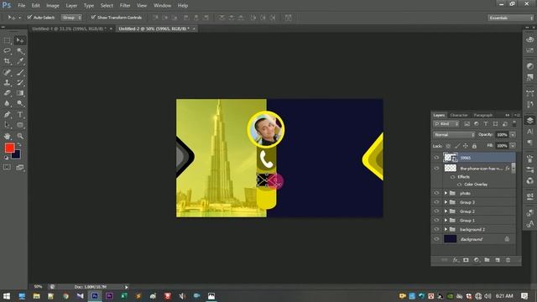Expand the background 2 group

coord(446,229)
